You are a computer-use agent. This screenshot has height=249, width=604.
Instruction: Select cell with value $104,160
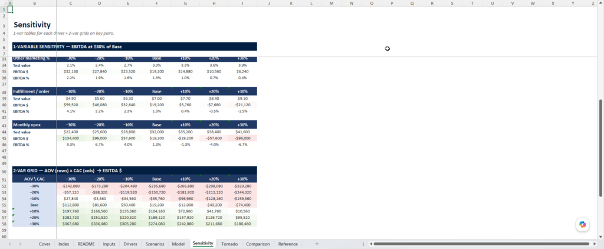(x=157, y=211)
